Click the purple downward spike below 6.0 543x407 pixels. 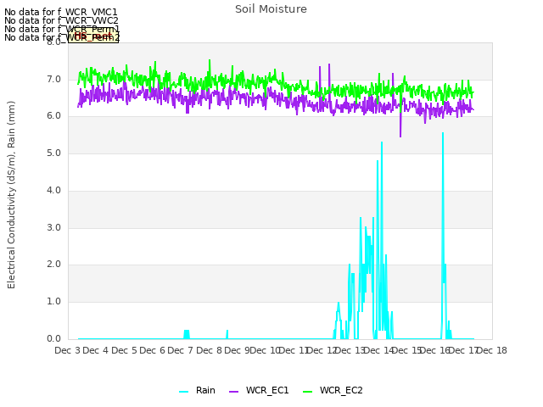400,136
